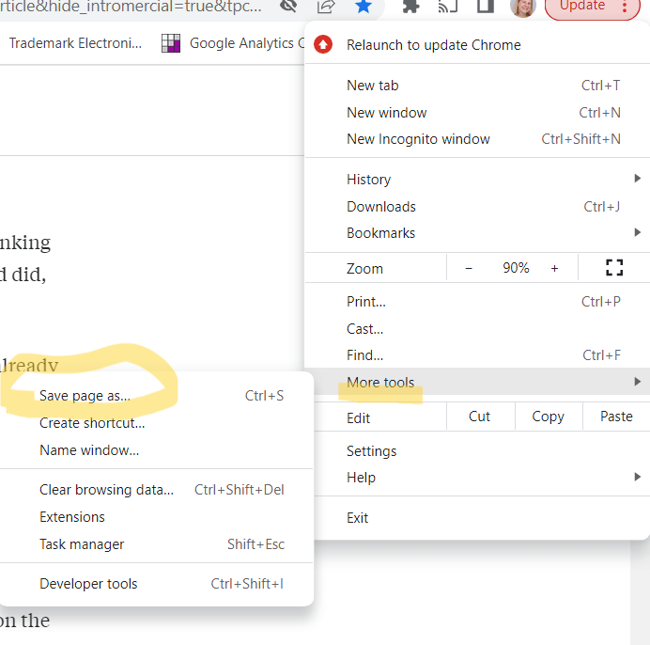
Task: Open the media cast icon in toolbar
Action: coord(448,7)
